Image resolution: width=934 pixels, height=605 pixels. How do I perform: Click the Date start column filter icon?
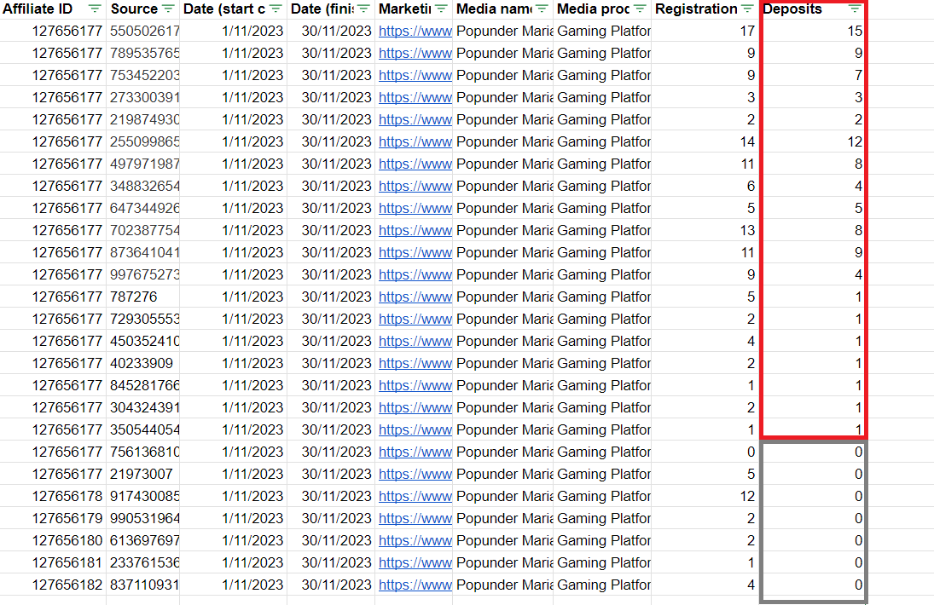[x=276, y=9]
